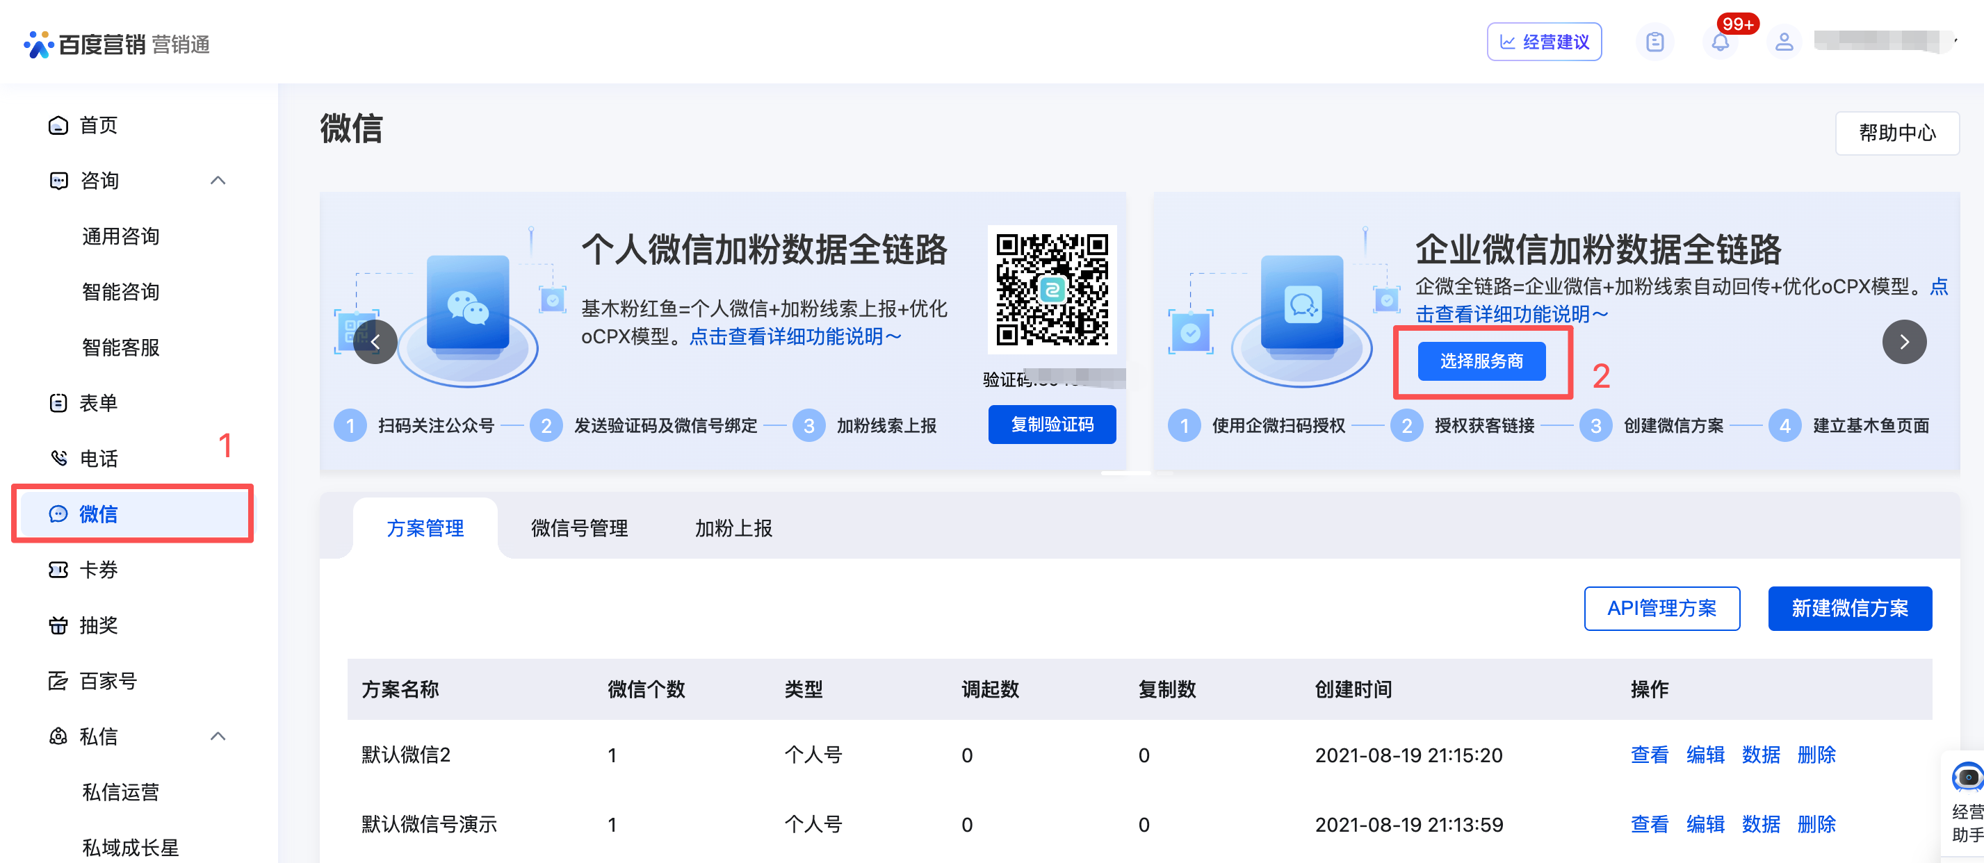Click the 方案名称 column header
This screenshot has width=1984, height=863.
[x=400, y=689]
